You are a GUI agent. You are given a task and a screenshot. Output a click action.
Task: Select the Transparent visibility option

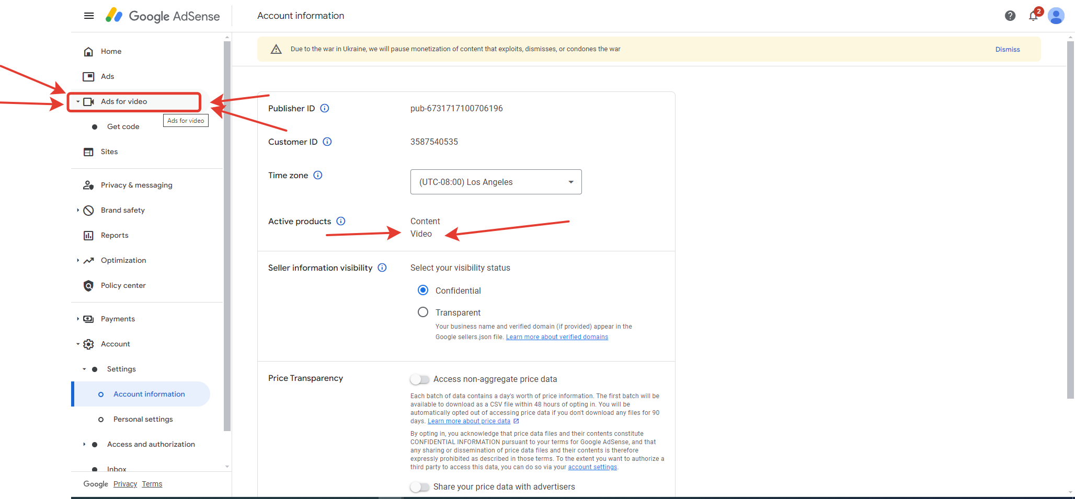tap(423, 312)
